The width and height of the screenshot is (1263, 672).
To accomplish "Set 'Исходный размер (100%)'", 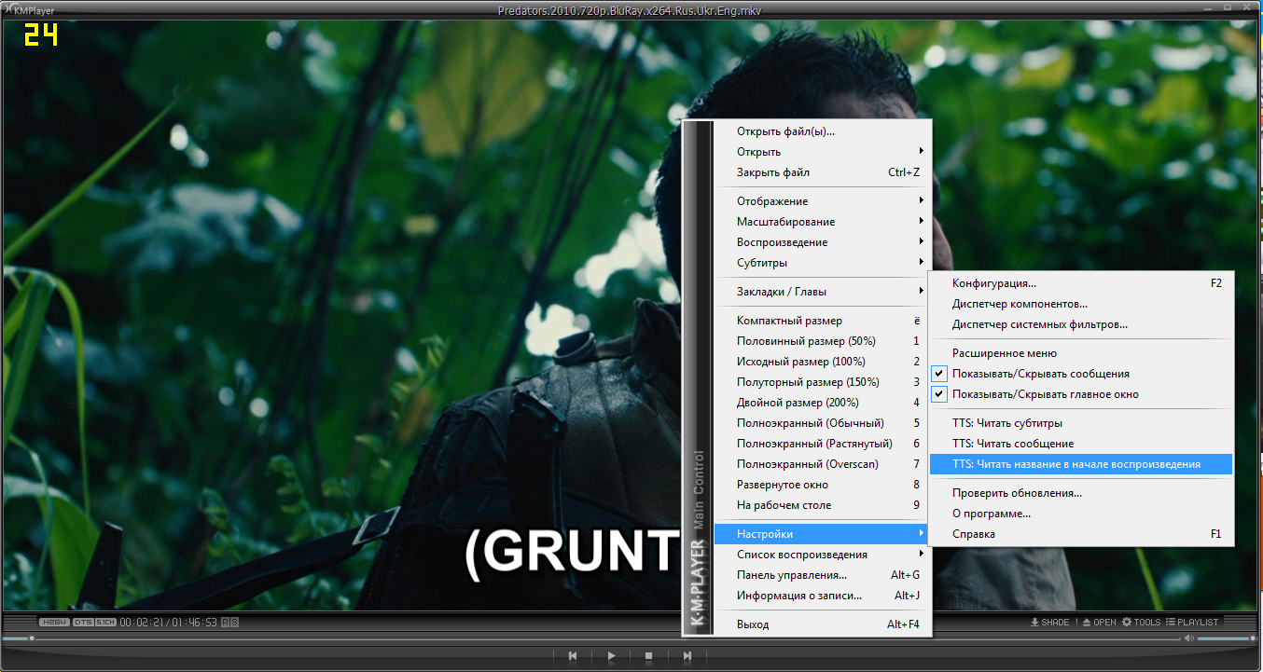I will [822, 362].
